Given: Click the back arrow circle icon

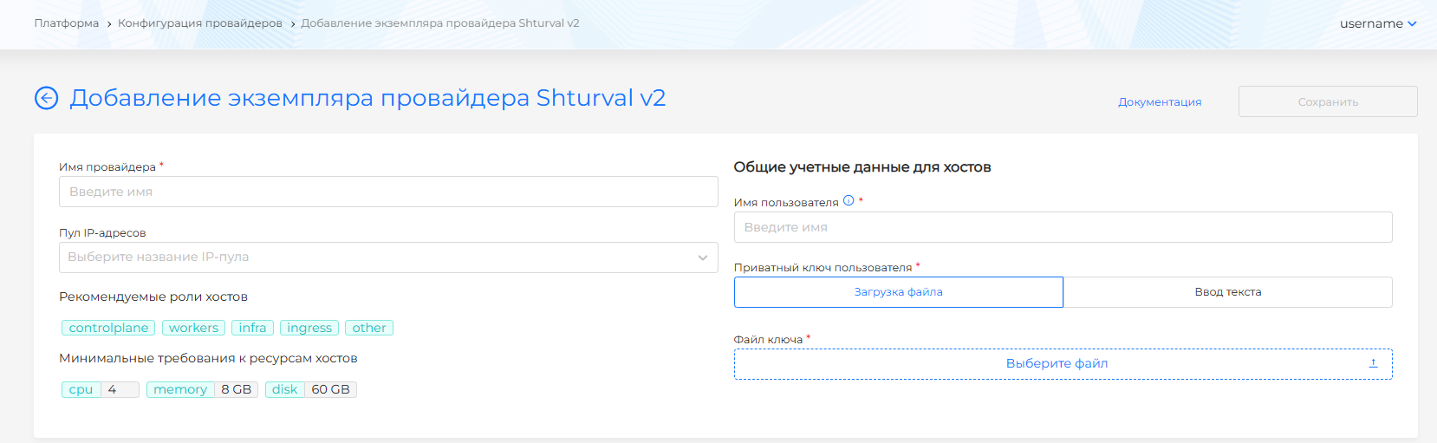Looking at the screenshot, I should 46,98.
